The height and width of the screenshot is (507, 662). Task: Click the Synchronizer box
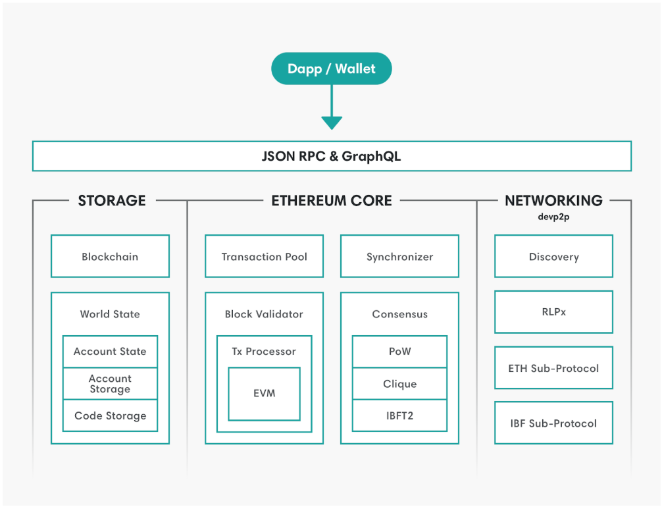coord(400,256)
